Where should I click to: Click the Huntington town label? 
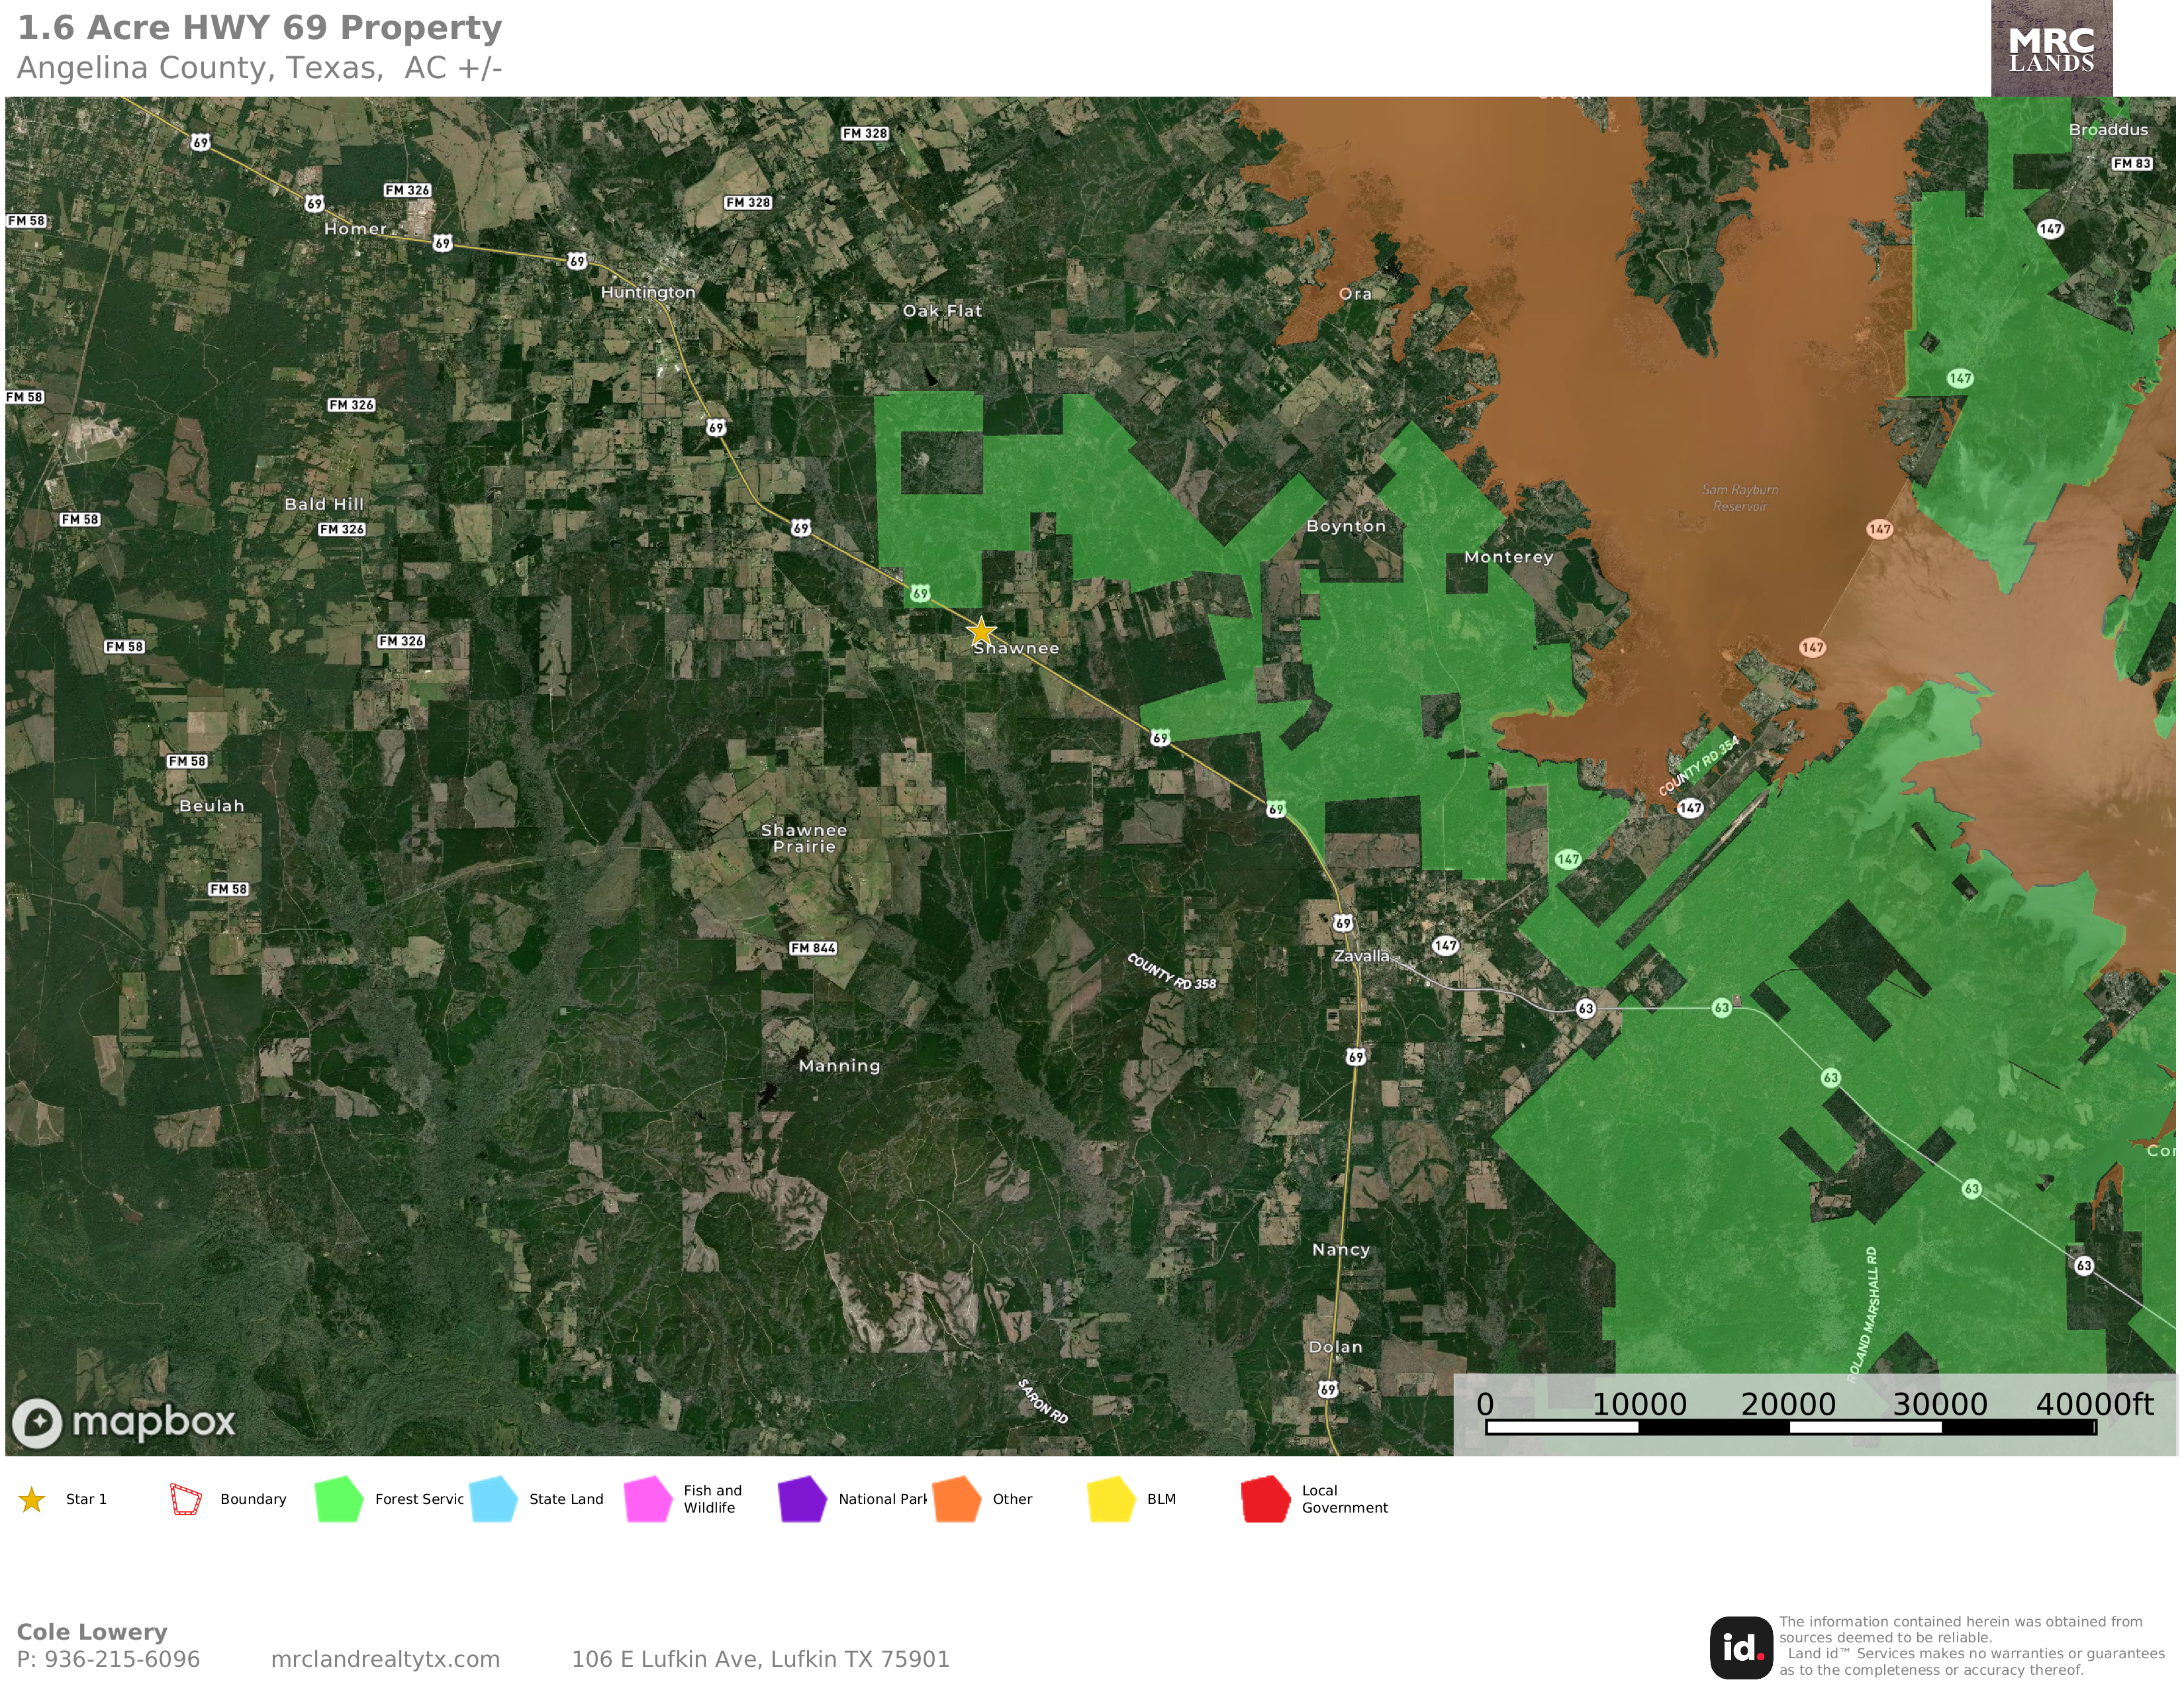[x=648, y=292]
